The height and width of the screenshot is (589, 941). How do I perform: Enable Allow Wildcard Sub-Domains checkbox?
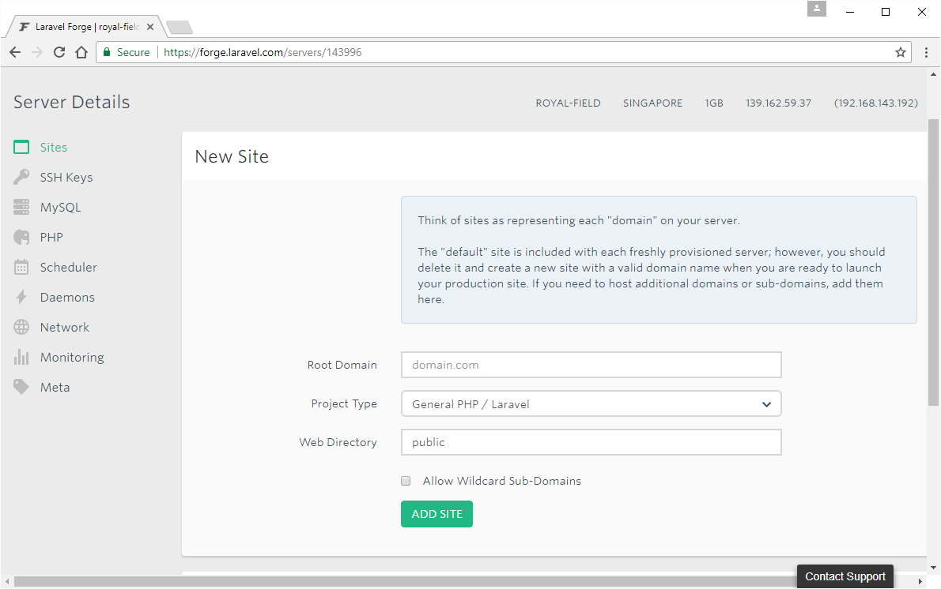(x=406, y=481)
